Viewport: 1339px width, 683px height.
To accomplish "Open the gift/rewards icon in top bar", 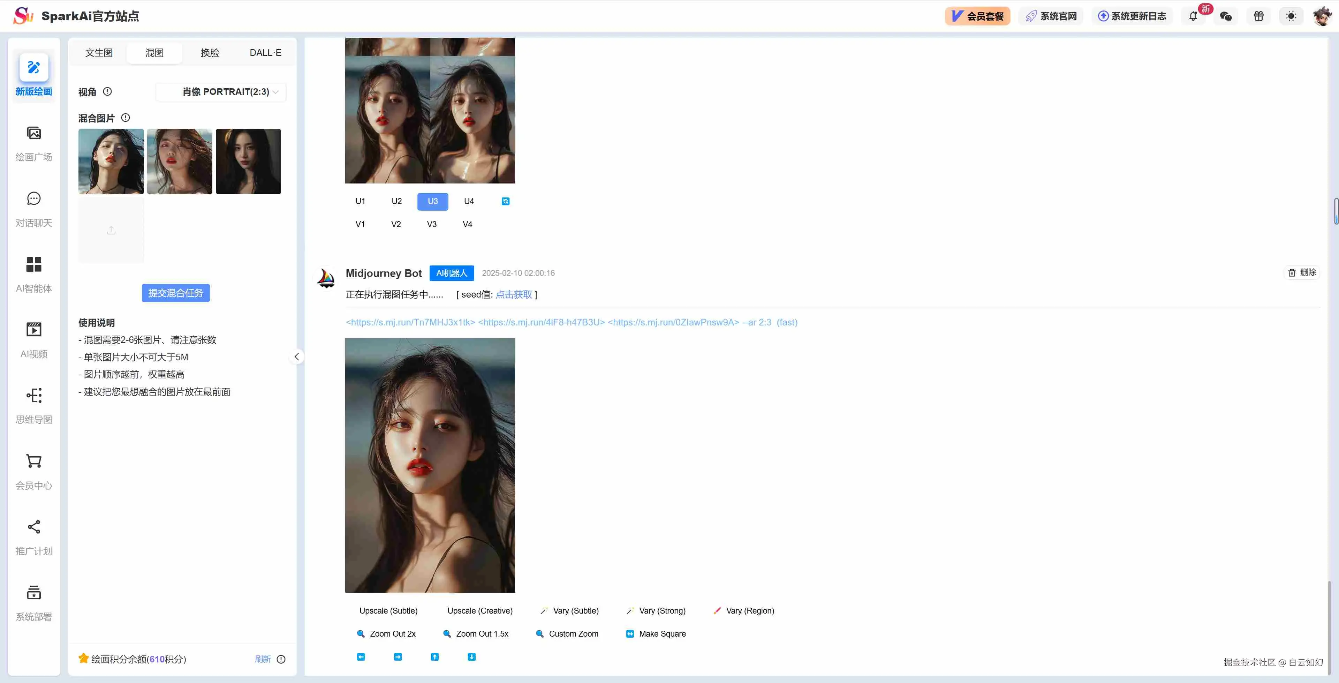I will coord(1258,16).
